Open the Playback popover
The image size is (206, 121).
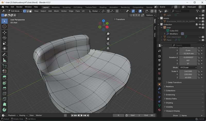coord(13,115)
